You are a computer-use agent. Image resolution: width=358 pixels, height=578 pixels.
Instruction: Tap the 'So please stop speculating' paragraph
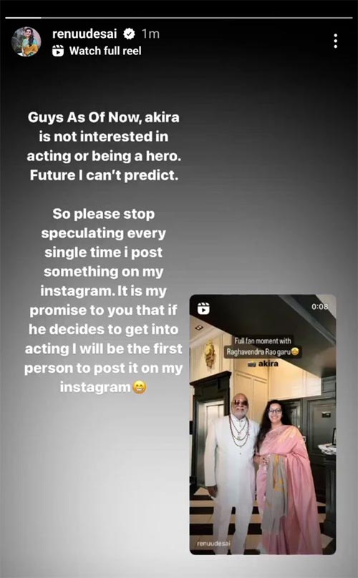click(x=104, y=300)
